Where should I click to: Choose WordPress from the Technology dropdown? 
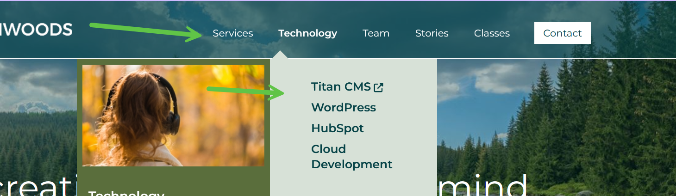[x=344, y=107]
